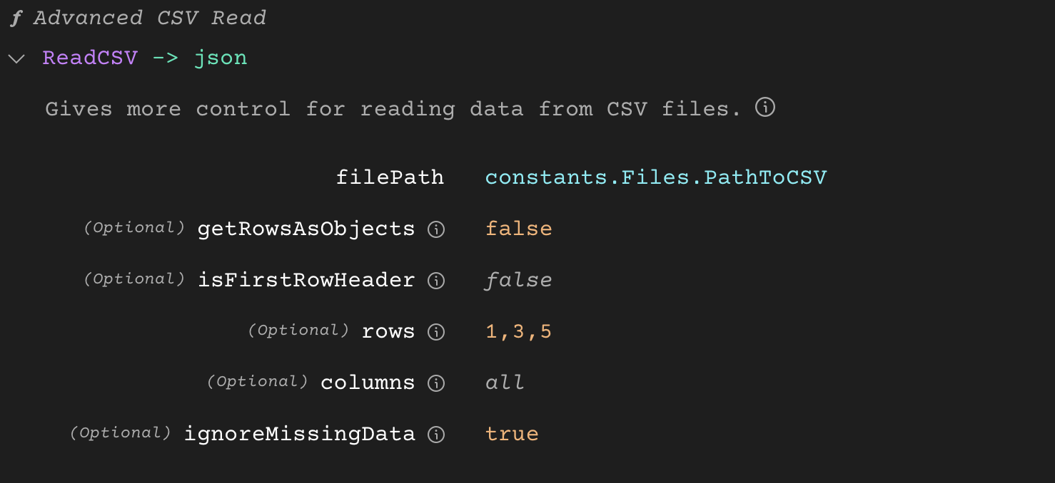Viewport: 1055px width, 483px height.
Task: Toggle getRowsAsObjects from false to true
Action: 518,229
